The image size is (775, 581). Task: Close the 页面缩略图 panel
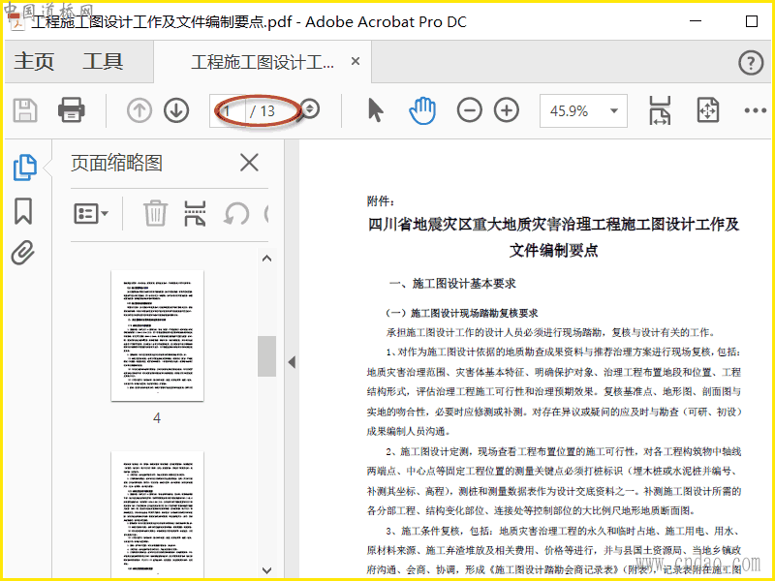point(249,162)
